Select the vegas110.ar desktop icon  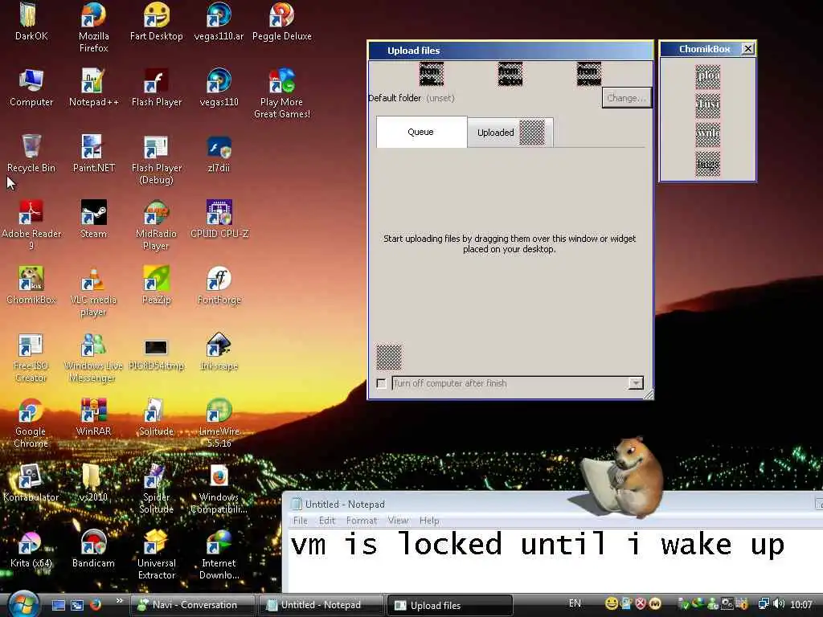[x=219, y=22]
